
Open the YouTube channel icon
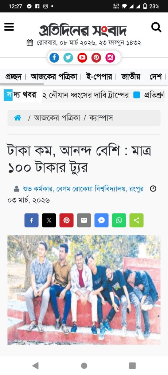[82, 57]
